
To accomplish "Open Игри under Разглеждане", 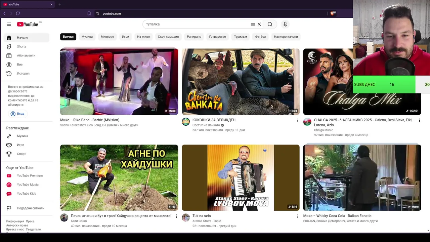I will tap(27, 145).
